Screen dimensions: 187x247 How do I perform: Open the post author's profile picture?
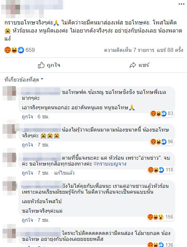(11, 9)
